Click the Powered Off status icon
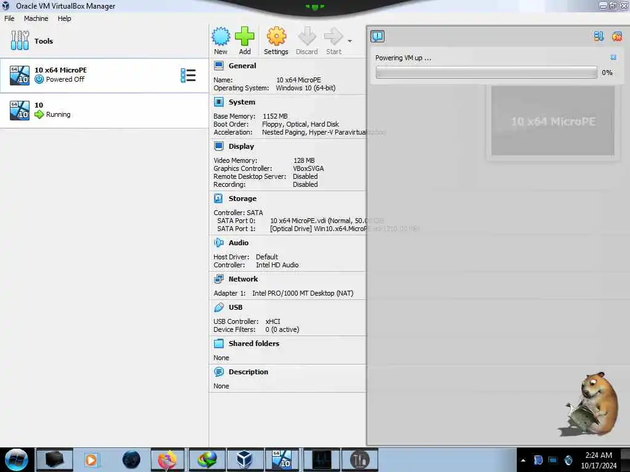This screenshot has height=472, width=630. (39, 79)
